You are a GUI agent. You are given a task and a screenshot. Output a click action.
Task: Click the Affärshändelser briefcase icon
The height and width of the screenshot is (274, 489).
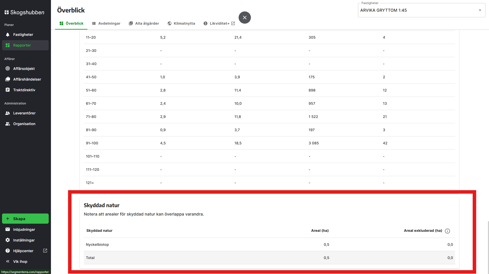(x=8, y=79)
